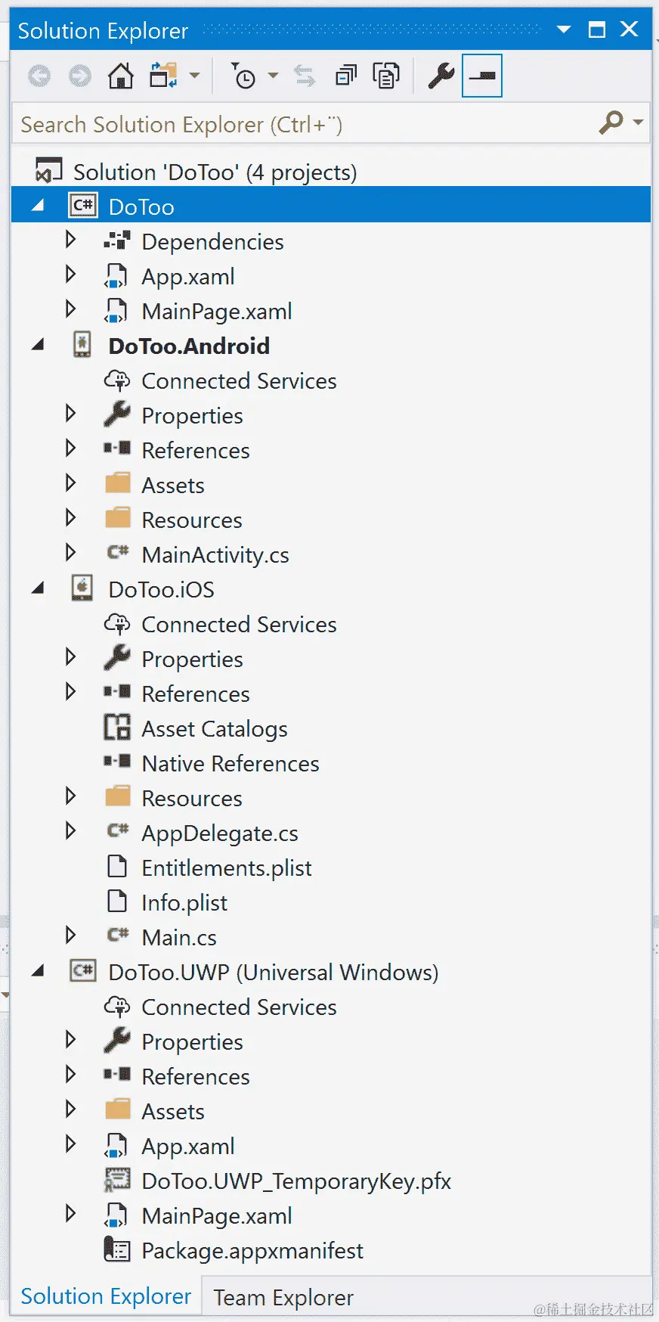Click References icon under DoToo.UWP
Image resolution: width=659 pixels, height=1322 pixels.
point(117,1075)
